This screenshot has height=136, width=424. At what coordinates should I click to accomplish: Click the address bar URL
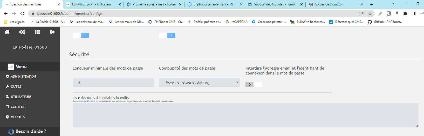(70, 13)
